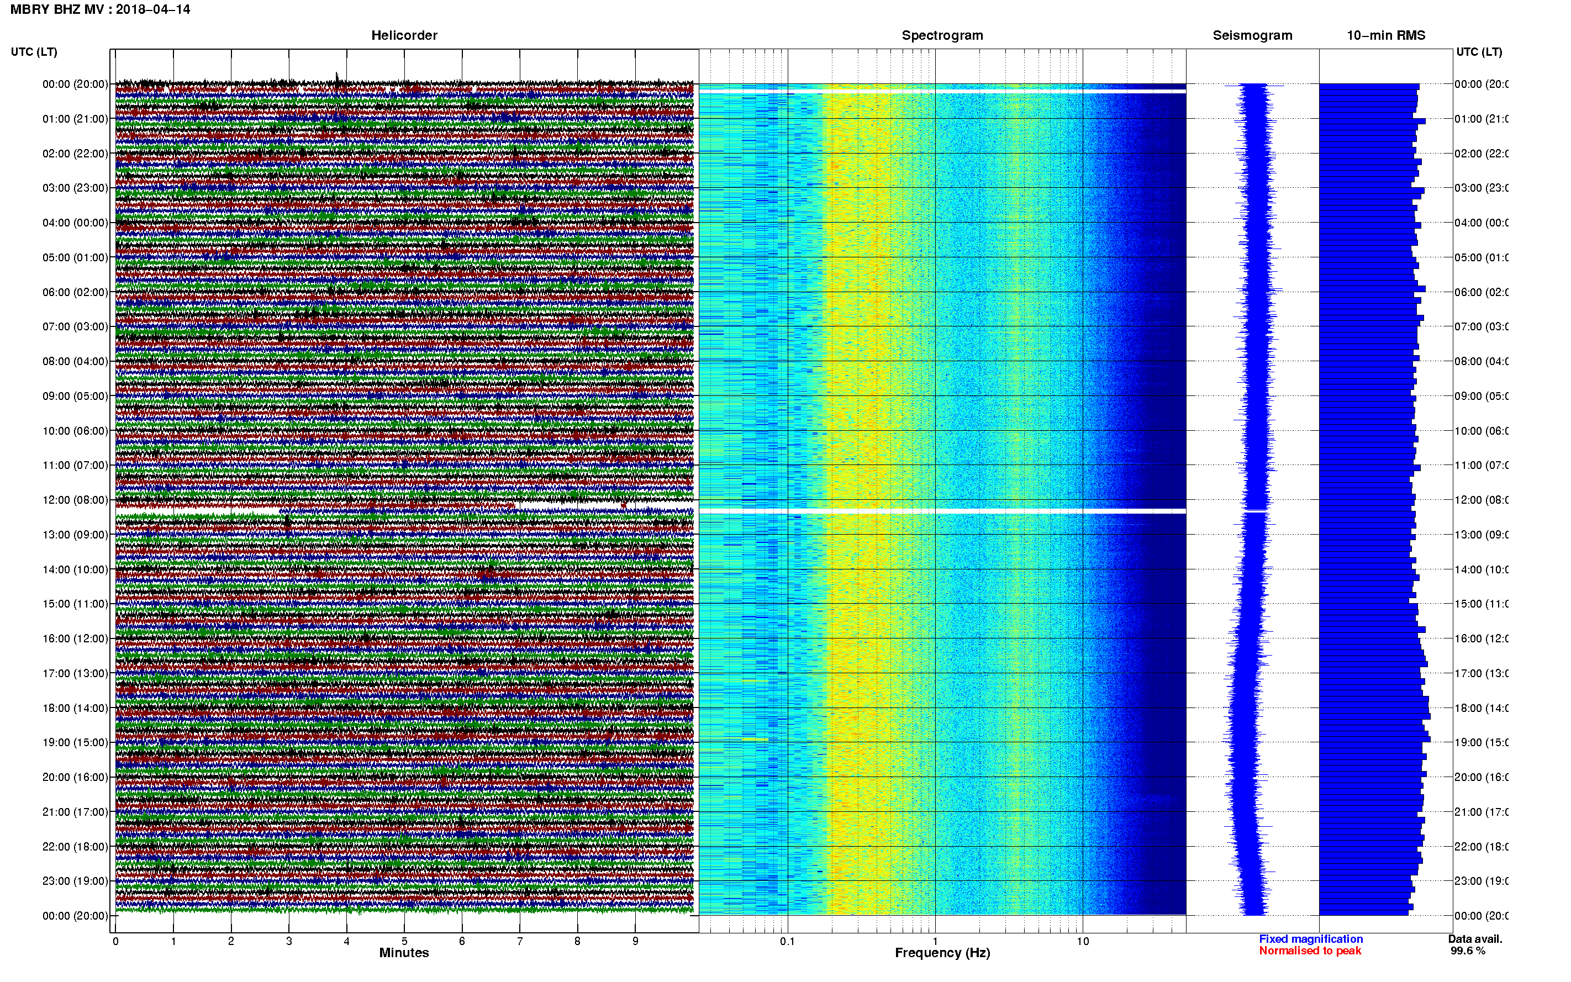Click the "15:00 (11:00)" Helicorder time label
1571x982 pixels.
75,604
